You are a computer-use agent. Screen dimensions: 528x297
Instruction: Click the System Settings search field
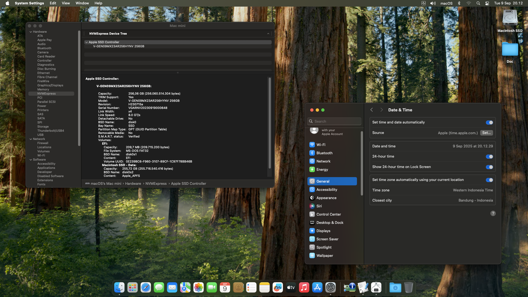click(334, 121)
